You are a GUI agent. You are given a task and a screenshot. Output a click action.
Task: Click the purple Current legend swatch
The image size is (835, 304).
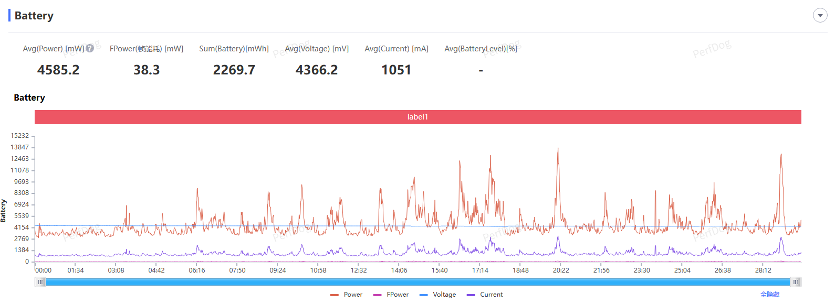click(x=471, y=295)
